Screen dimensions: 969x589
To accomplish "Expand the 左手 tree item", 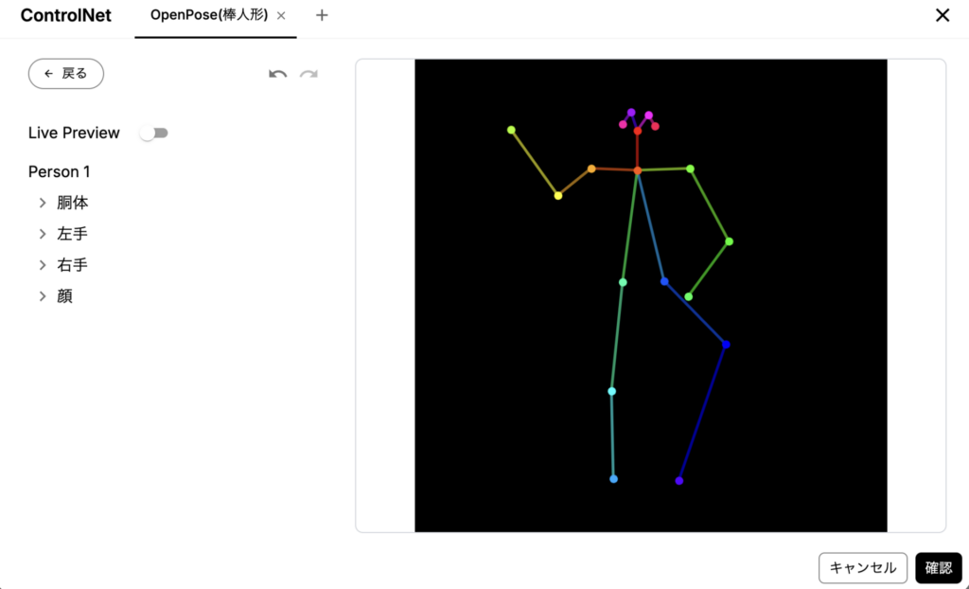I will 43,234.
